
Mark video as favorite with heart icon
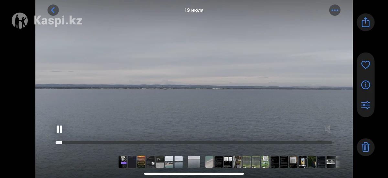click(365, 65)
